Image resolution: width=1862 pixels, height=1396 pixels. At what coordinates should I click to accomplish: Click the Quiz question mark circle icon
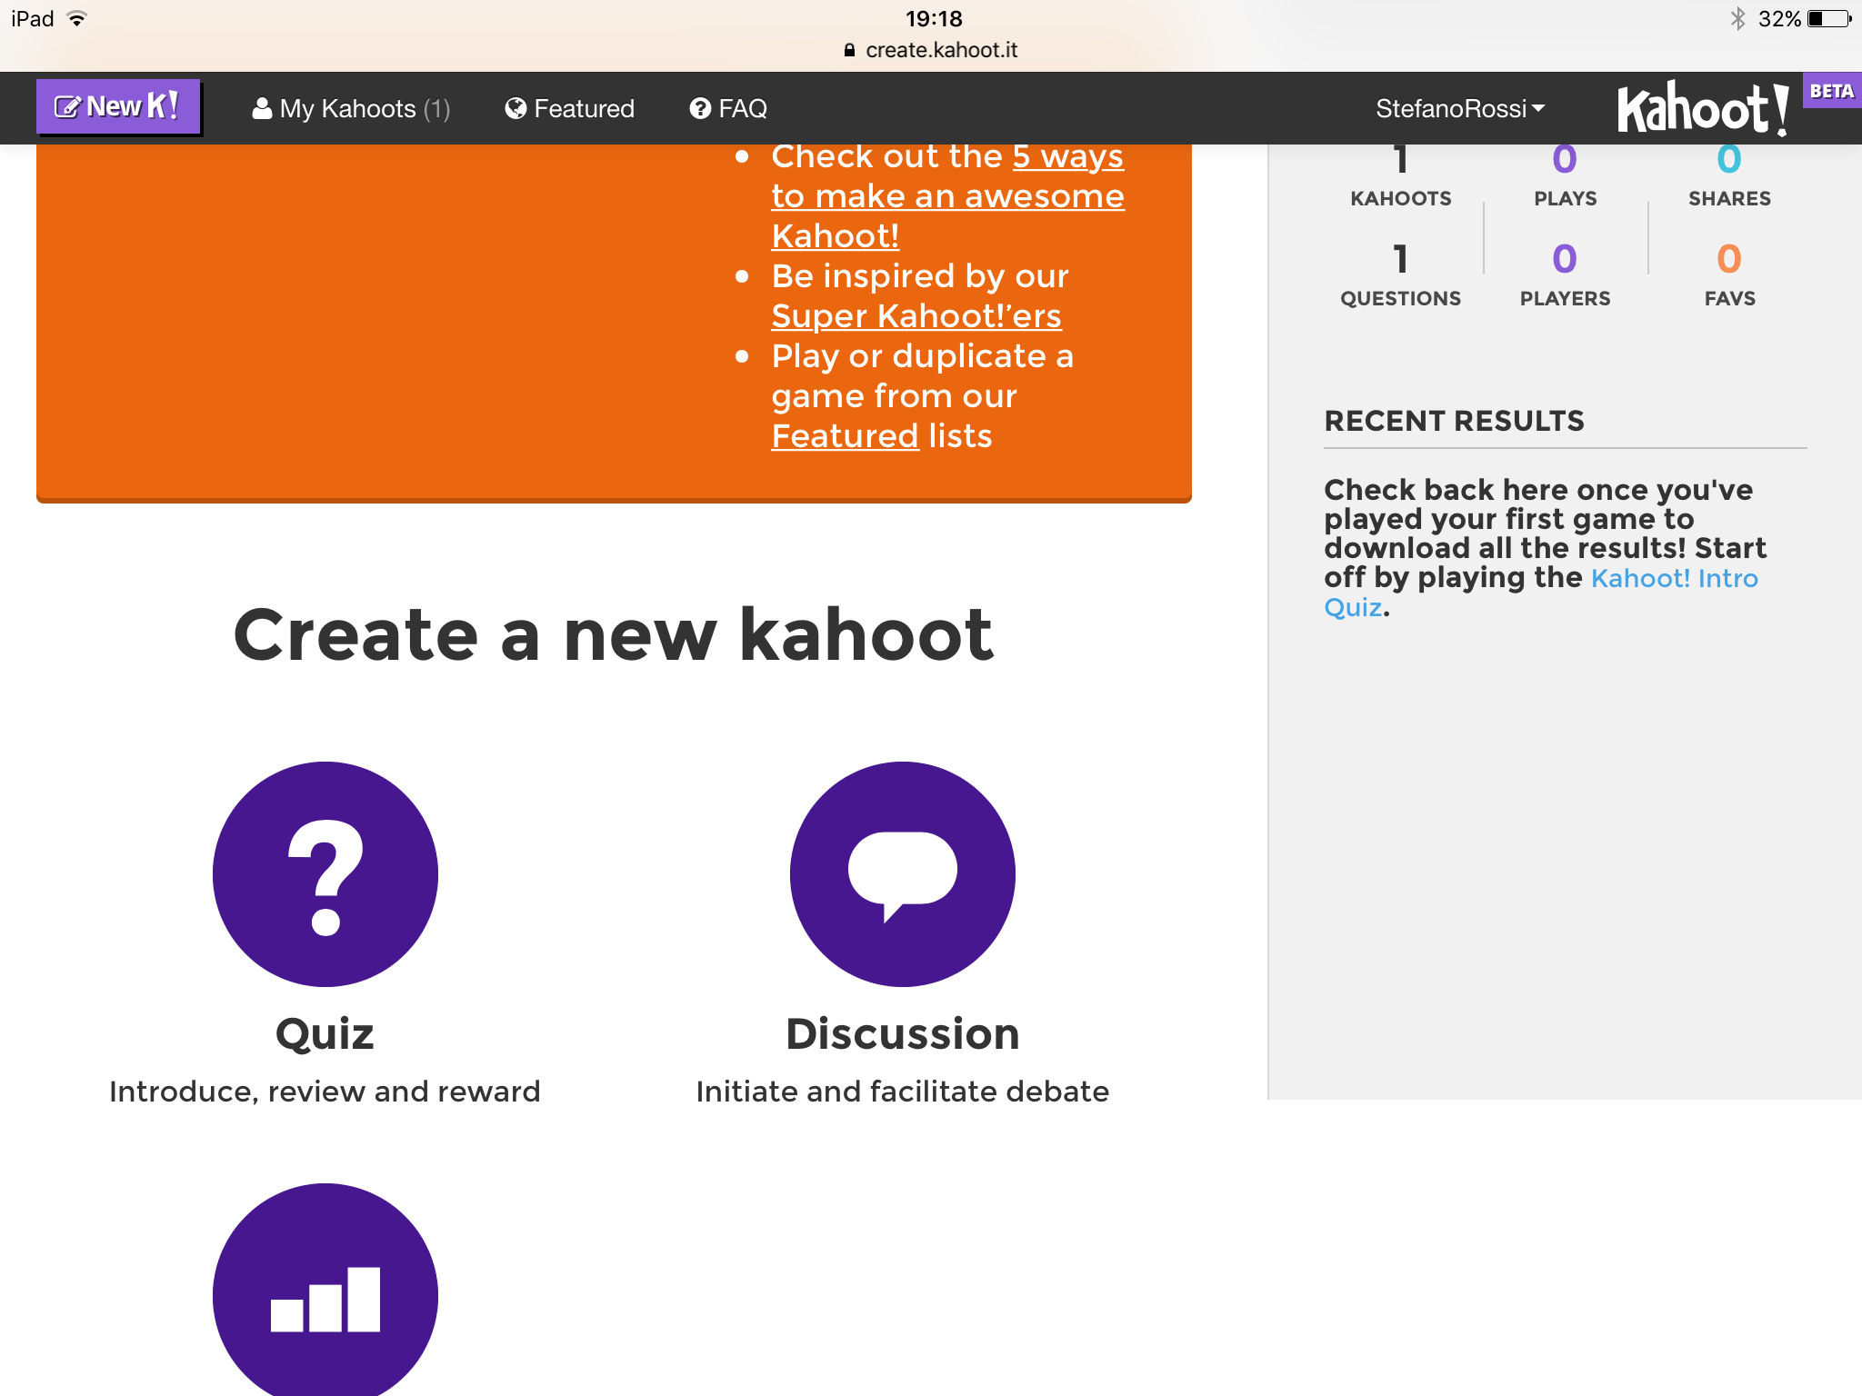pos(325,873)
